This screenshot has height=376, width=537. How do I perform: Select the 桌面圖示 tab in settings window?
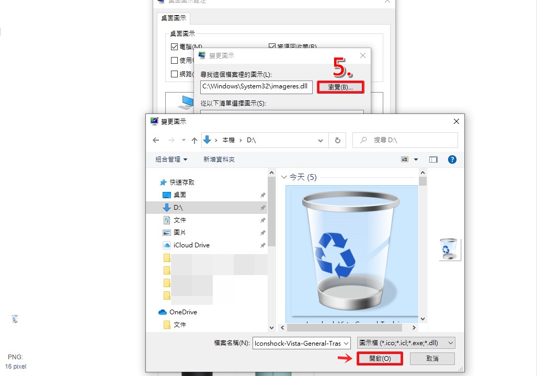tap(174, 18)
